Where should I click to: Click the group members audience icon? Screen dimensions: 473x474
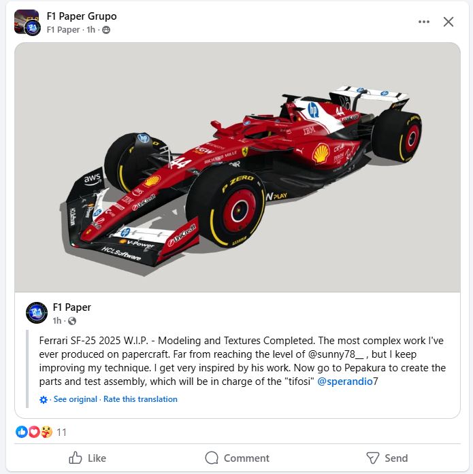click(x=106, y=30)
